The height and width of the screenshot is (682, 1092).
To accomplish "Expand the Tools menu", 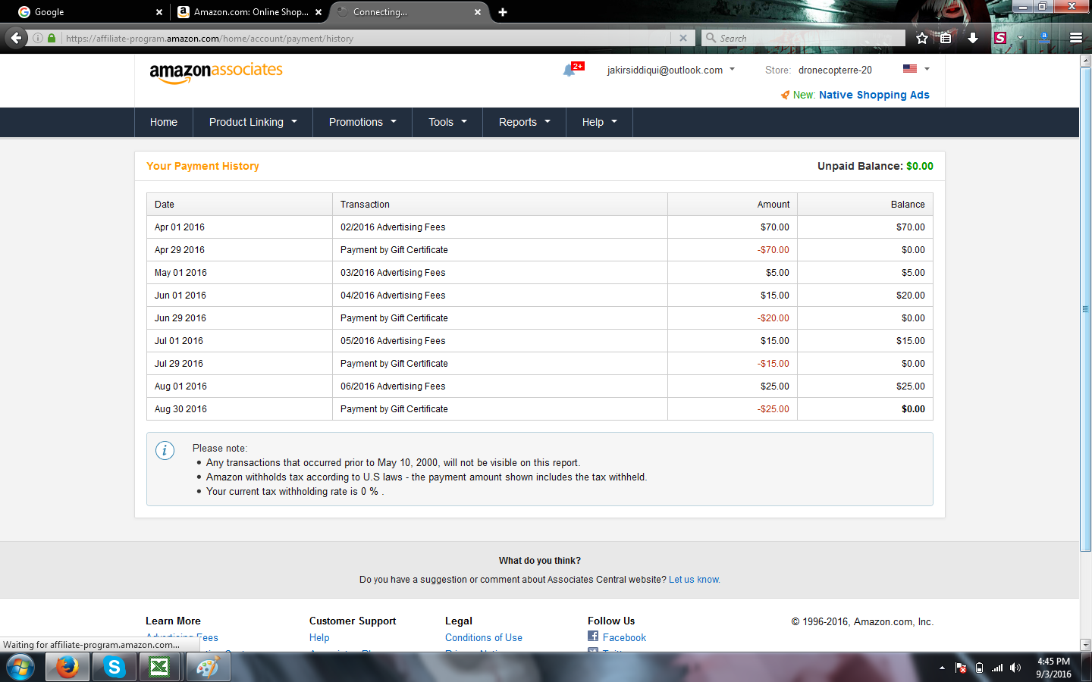I will [447, 122].
